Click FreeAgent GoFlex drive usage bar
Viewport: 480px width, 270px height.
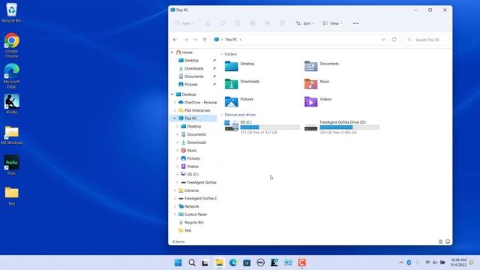[349, 127]
